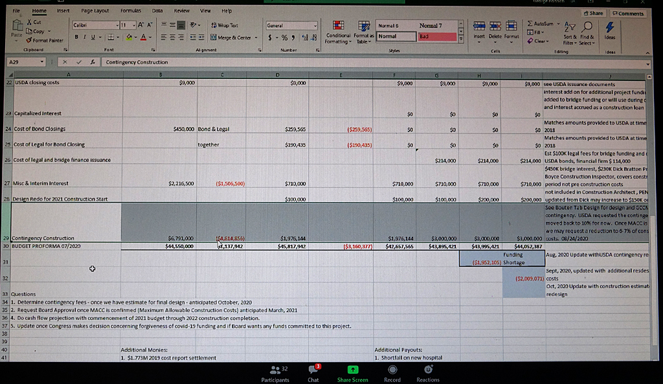Open Conditional Formatting in the ribbon
Screen dimensions: 663x384
tap(338, 32)
